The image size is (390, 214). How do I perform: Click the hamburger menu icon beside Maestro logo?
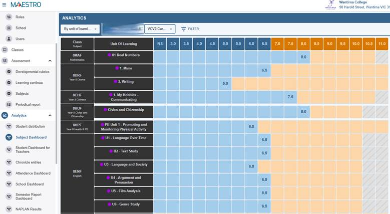(x=5, y=4)
